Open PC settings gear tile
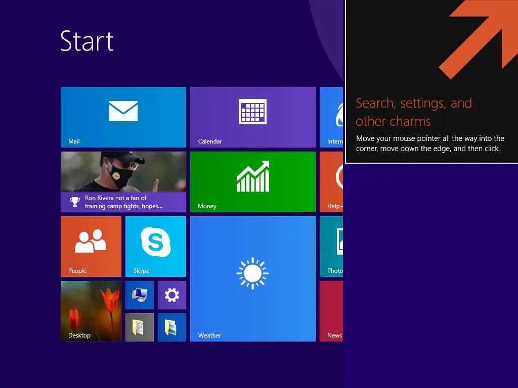Image resolution: width=518 pixels, height=388 pixels. tap(172, 295)
